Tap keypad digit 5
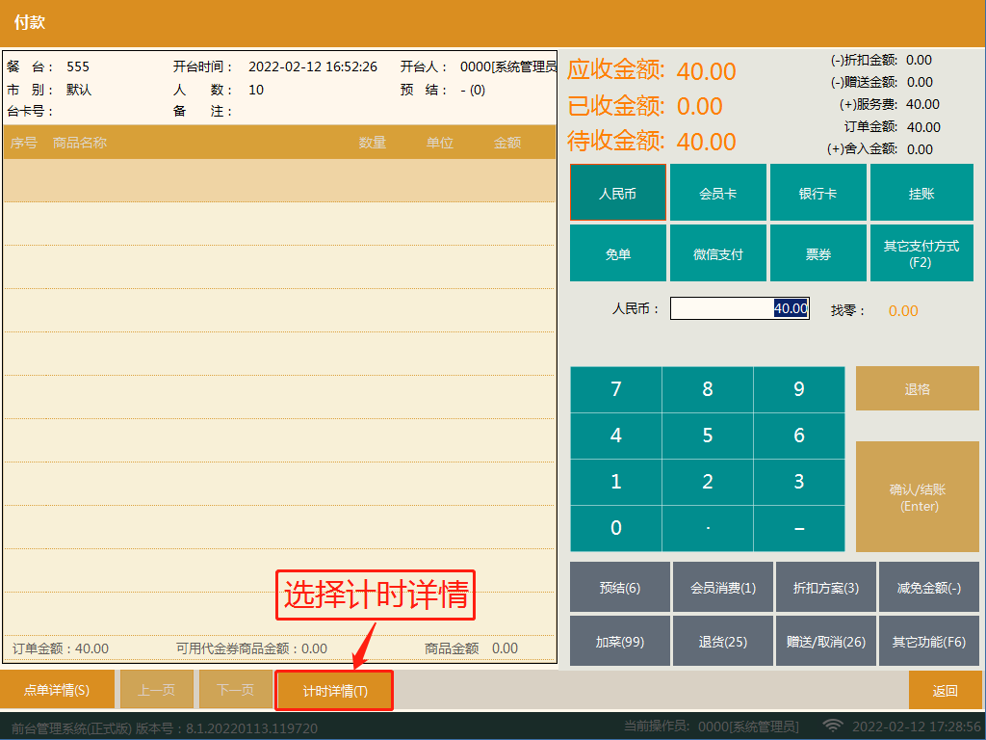 pos(708,436)
